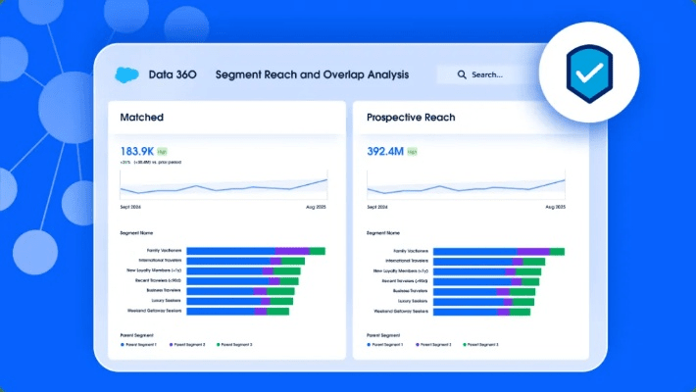Click the magnifying glass search icon
This screenshot has width=696, height=392.
[x=459, y=74]
